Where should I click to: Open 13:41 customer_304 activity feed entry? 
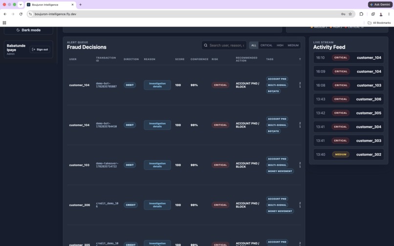(x=349, y=127)
